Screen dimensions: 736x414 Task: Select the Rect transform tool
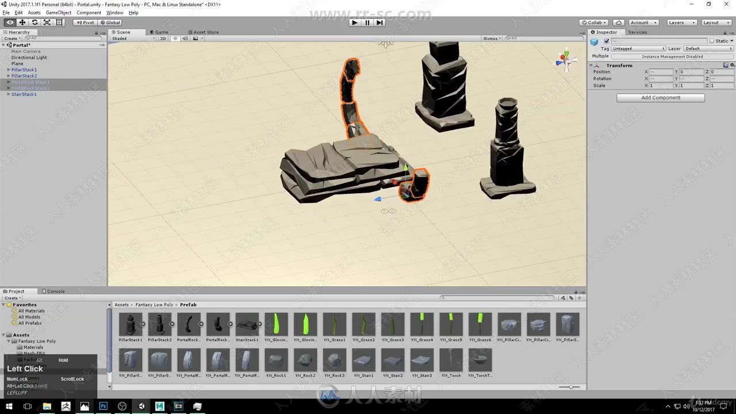tap(59, 22)
